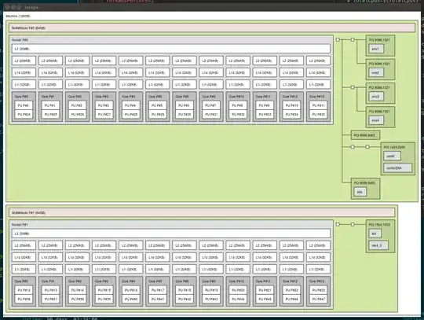
Task: Select the L3 cache box in Socket P#0
Action: [171, 49]
